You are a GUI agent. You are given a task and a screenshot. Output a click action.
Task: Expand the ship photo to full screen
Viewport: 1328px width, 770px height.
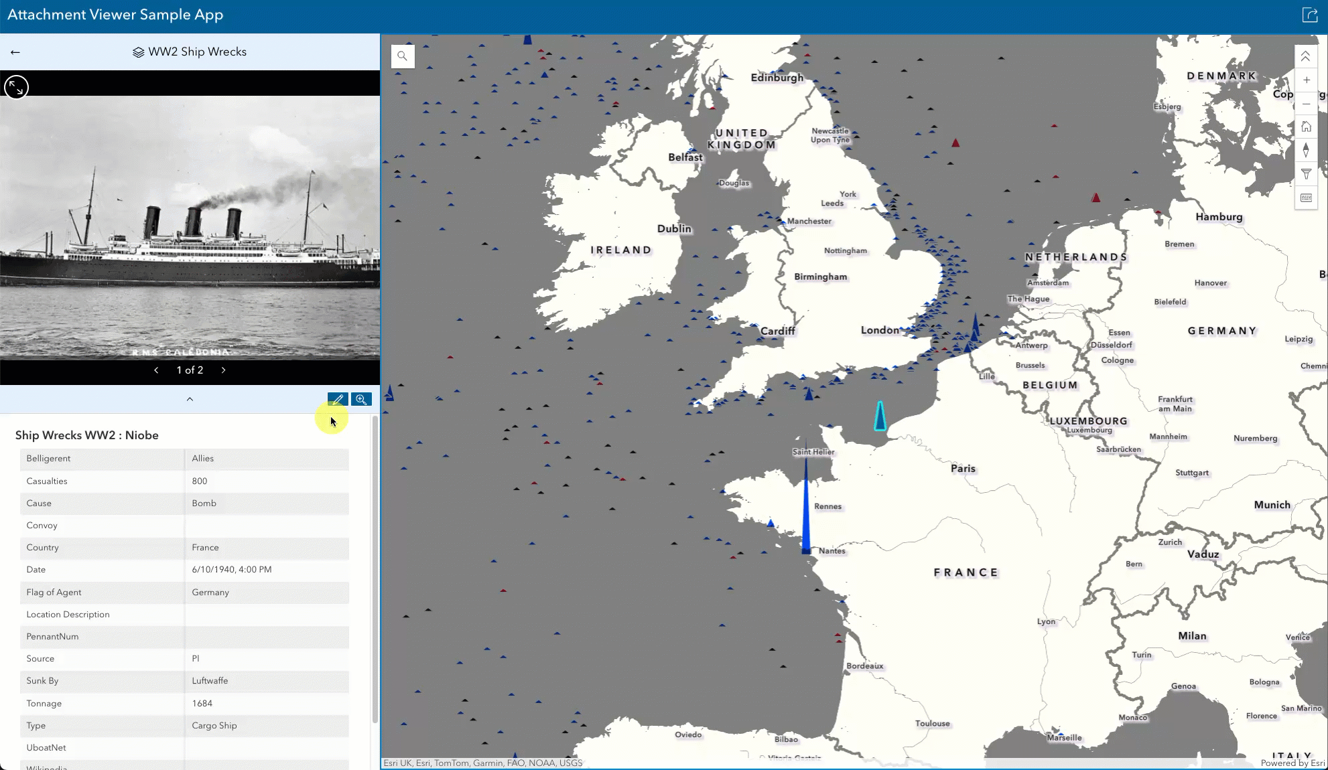click(16, 87)
